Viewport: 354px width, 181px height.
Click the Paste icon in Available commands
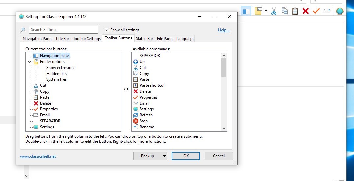(x=136, y=79)
